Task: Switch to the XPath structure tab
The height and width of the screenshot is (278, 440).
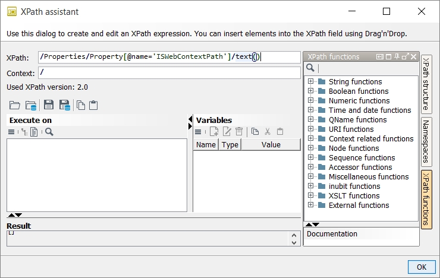Action: (426, 84)
